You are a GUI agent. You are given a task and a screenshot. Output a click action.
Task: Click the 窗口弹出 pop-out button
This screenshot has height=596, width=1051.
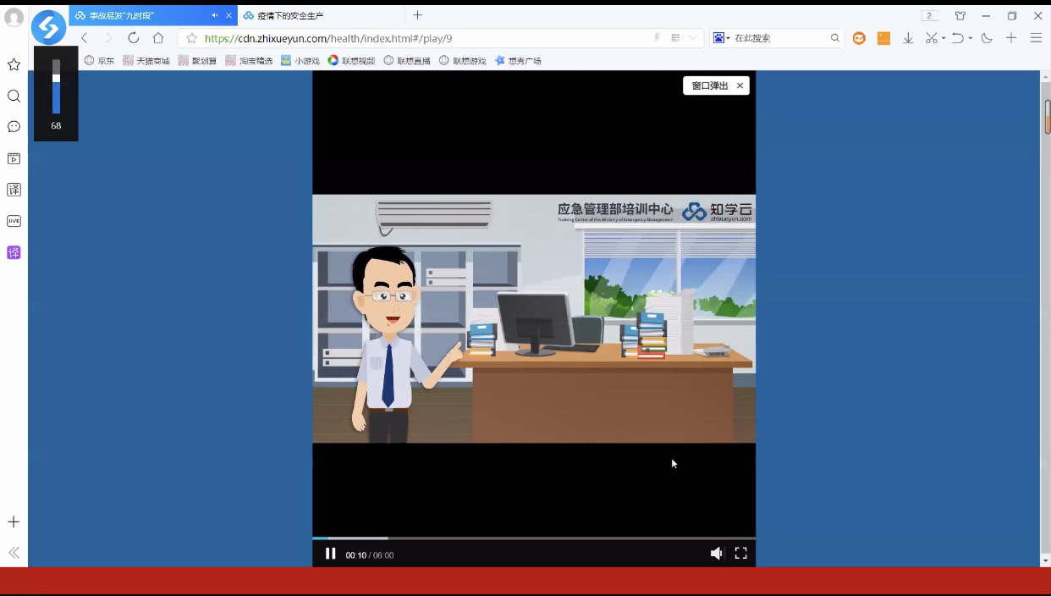click(x=709, y=86)
